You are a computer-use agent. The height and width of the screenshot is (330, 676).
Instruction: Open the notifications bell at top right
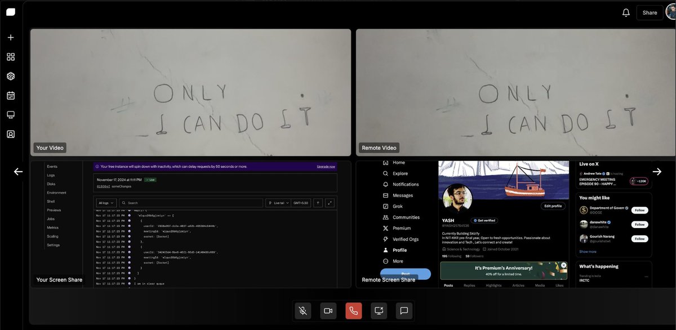pyautogui.click(x=626, y=12)
